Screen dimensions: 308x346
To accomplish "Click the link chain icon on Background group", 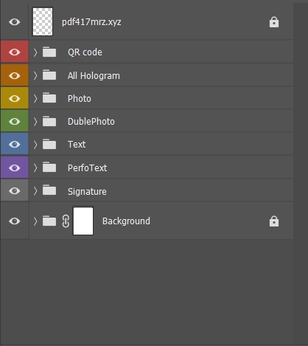I will point(66,221).
